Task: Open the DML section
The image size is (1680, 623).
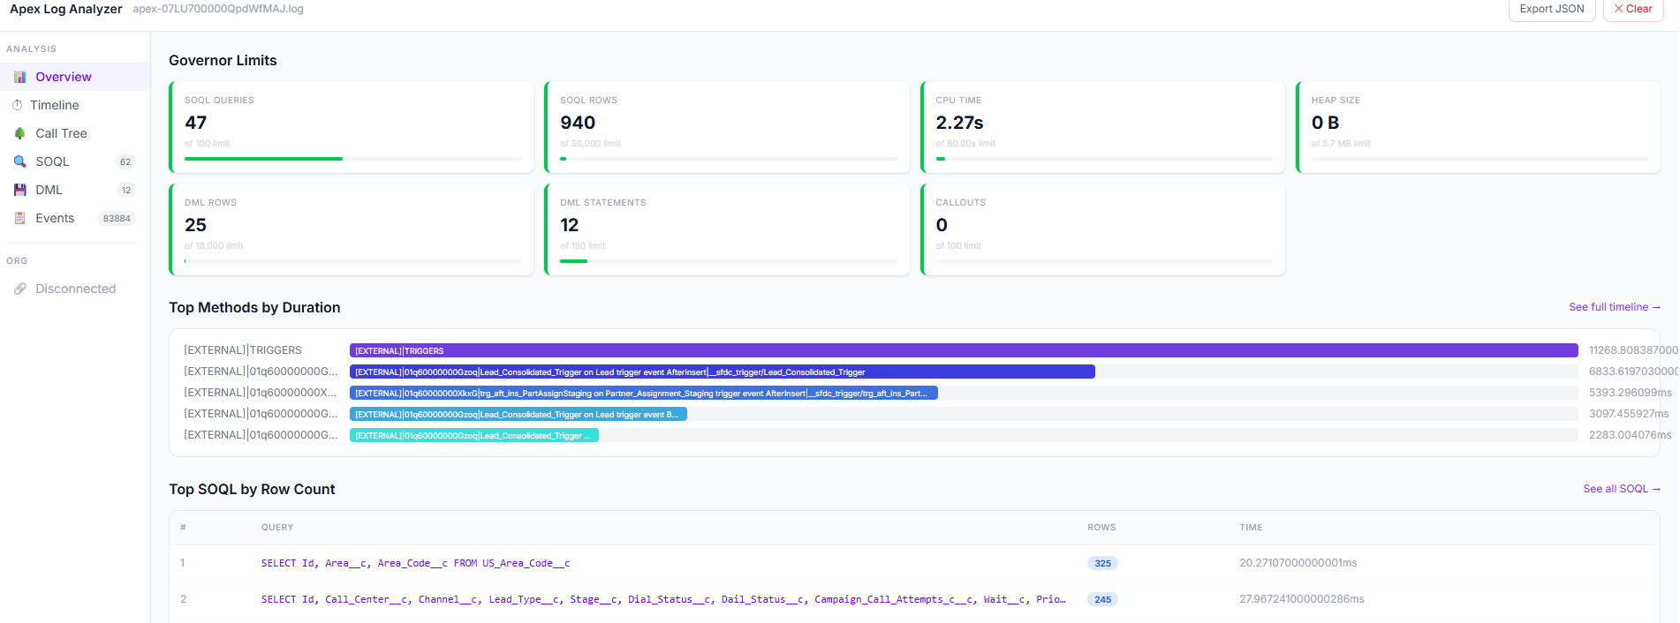Action: pos(75,190)
